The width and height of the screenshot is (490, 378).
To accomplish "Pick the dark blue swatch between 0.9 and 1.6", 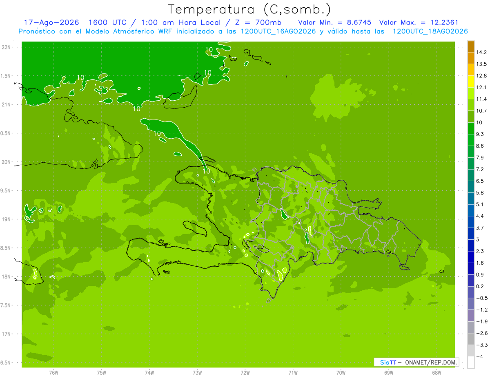I will (x=471, y=269).
